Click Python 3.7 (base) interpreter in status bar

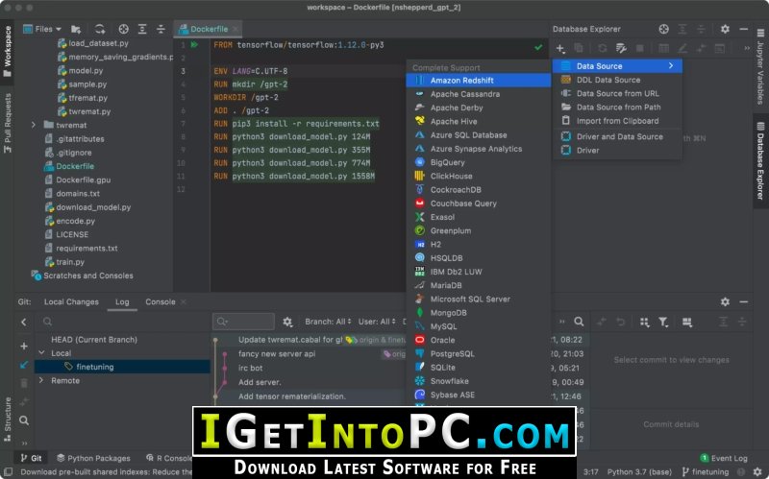pyautogui.click(x=639, y=471)
